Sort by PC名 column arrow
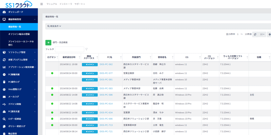This screenshot has height=135, width=271. (121, 57)
